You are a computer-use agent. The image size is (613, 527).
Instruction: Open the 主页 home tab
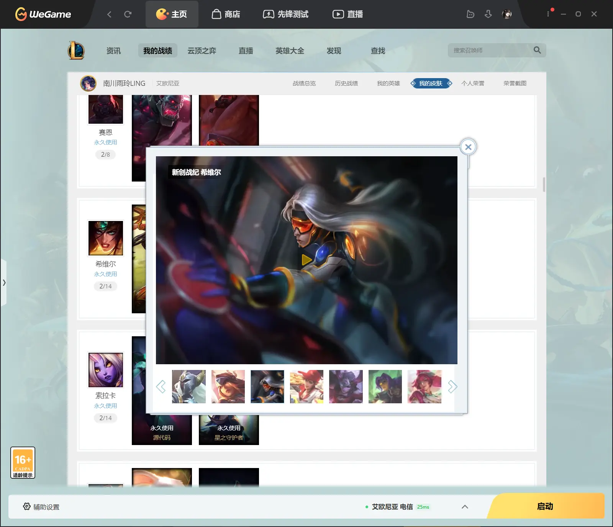172,14
